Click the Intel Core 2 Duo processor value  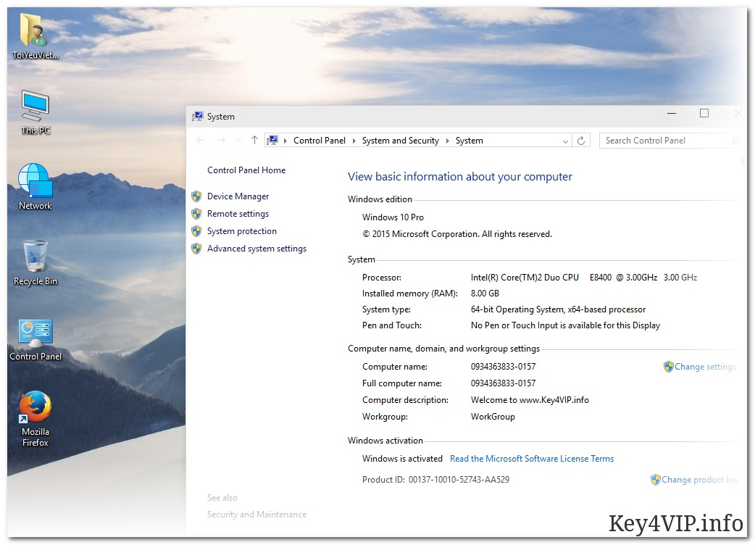click(x=583, y=278)
